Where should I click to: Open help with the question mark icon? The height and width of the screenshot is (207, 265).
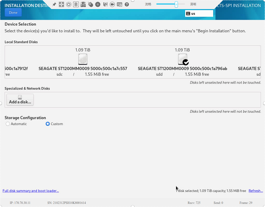coord(127,4)
